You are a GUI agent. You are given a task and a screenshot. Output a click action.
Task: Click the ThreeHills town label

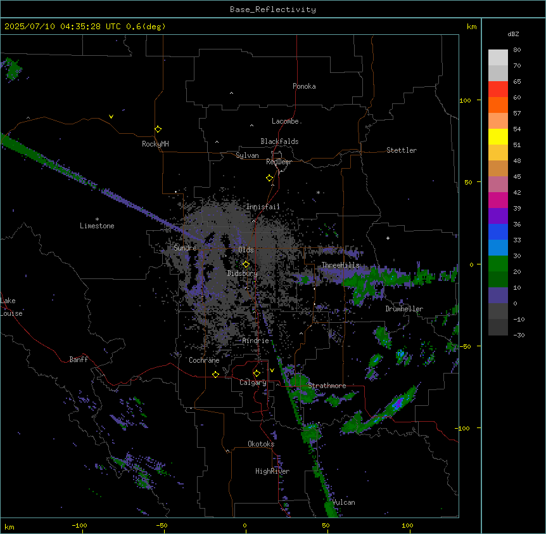(x=340, y=265)
